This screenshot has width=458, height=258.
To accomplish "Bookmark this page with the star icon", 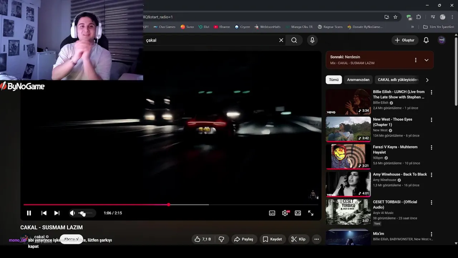I will pyautogui.click(x=395, y=17).
